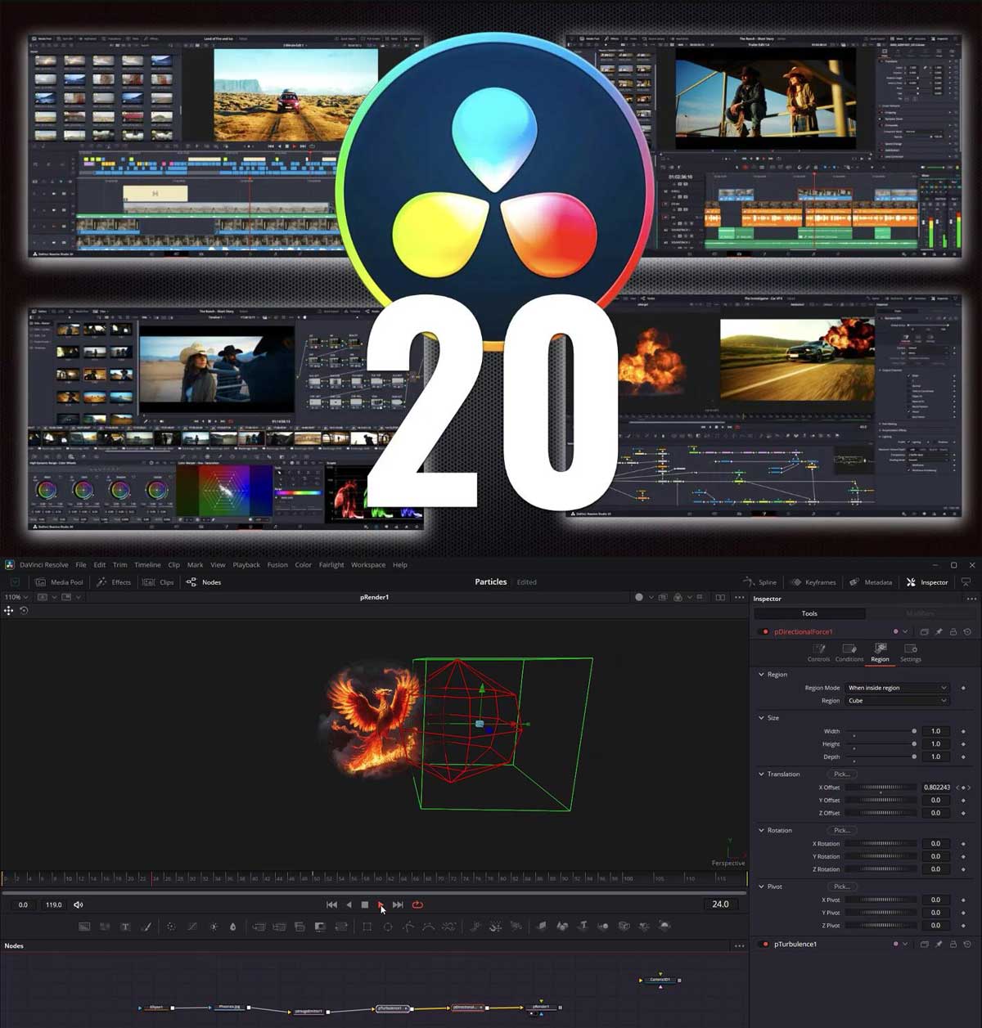The height and width of the screenshot is (1028, 982).
Task: Toggle the Inspector panel
Action: click(x=927, y=582)
